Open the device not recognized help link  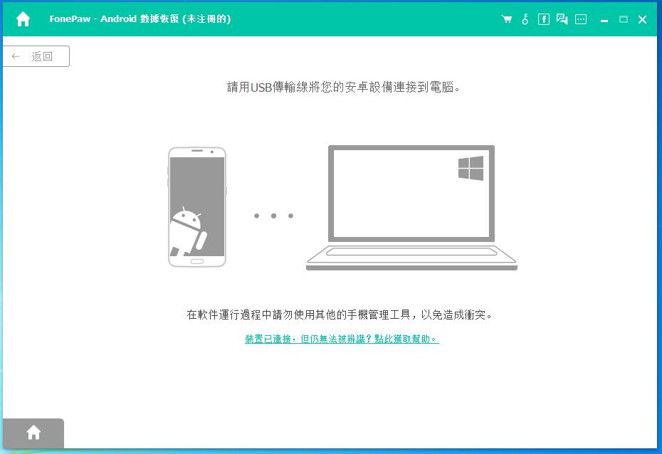tap(342, 339)
